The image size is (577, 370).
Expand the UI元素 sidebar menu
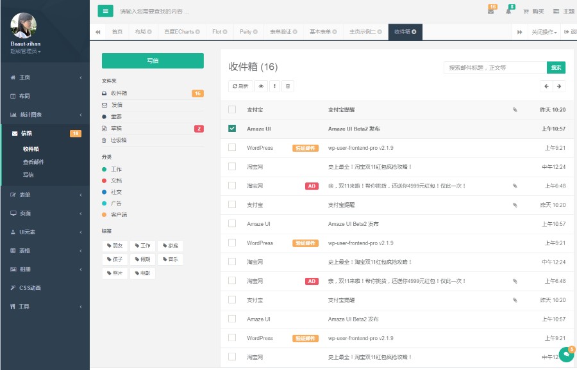(46, 232)
